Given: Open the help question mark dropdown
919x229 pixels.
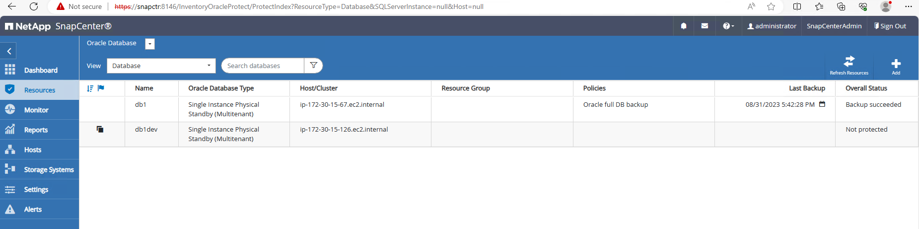Looking at the screenshot, I should pyautogui.click(x=728, y=26).
